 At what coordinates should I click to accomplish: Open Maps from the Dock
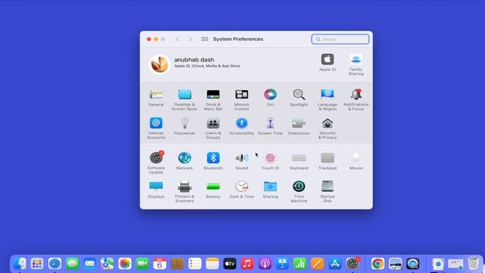pos(107,263)
